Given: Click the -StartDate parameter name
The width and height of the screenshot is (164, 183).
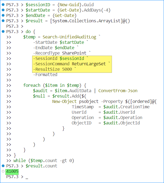Looking at the screenshot, I should pyautogui.click(x=45, y=42).
